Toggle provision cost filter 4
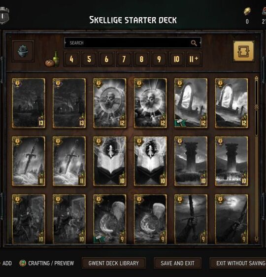The height and width of the screenshot is (277, 266). pyautogui.click(x=71, y=59)
